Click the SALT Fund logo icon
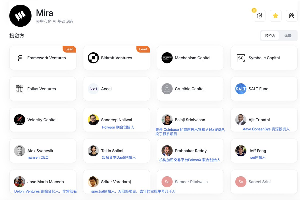The image size is (300, 200). click(241, 89)
